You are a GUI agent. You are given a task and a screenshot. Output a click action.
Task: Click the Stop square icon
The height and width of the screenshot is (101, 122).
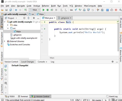click(x=56, y=10)
